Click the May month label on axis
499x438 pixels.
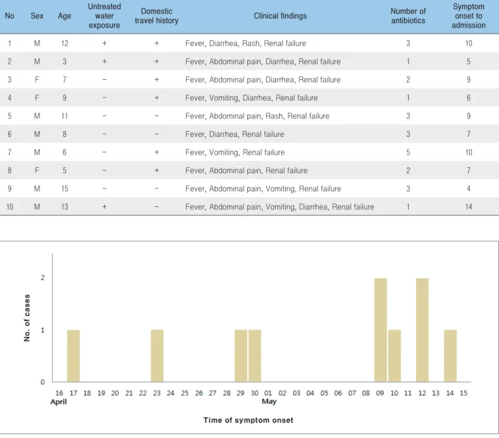click(269, 402)
